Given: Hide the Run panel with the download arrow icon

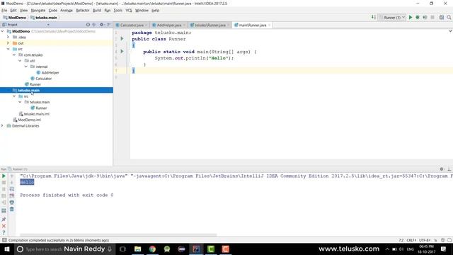Looking at the screenshot, I should tap(449, 169).
